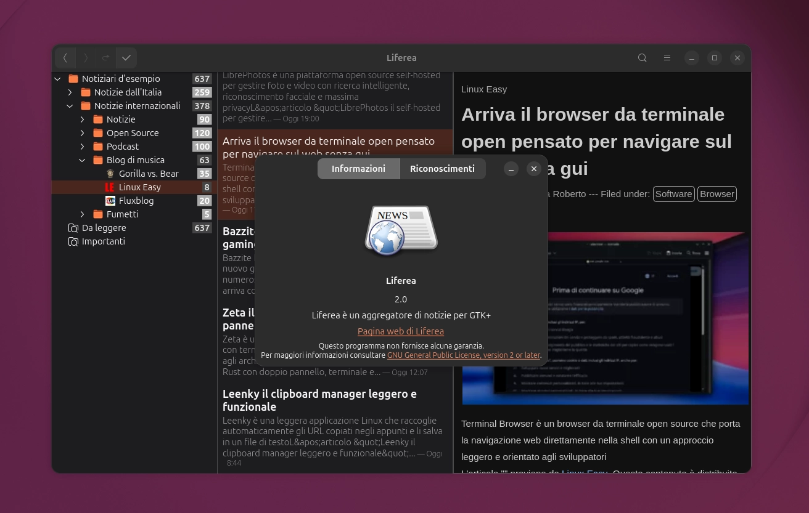Go back with the previous arrow in toolbar
Screen dimensions: 809x513
[65, 58]
